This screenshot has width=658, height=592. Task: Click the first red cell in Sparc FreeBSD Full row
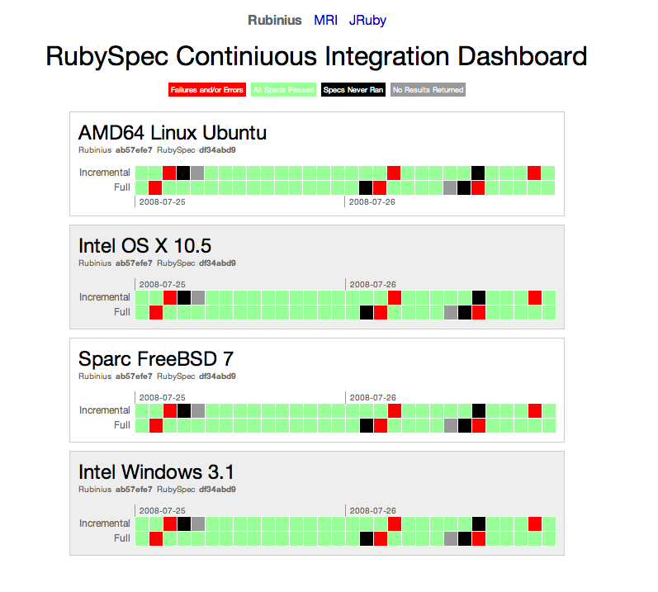156,426
